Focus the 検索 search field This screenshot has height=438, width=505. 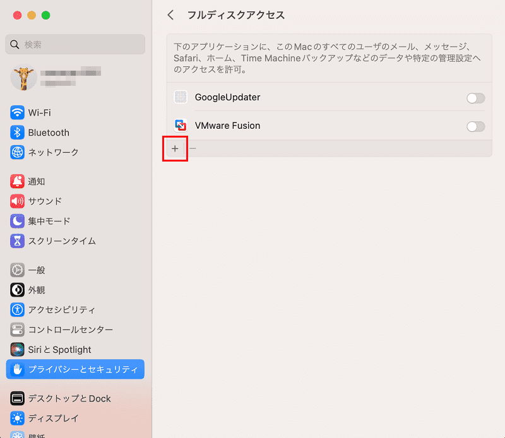(x=75, y=44)
